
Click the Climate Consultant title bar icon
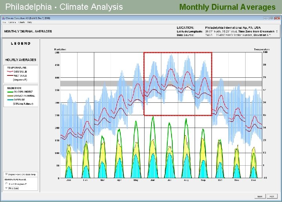click(4, 18)
